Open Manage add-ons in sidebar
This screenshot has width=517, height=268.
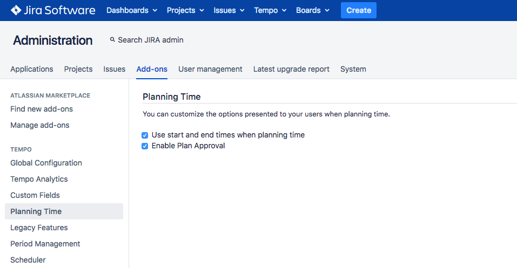pos(40,125)
